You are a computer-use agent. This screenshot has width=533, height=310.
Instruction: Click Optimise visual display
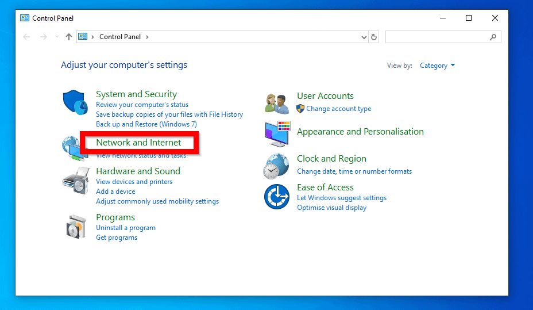tap(332, 208)
